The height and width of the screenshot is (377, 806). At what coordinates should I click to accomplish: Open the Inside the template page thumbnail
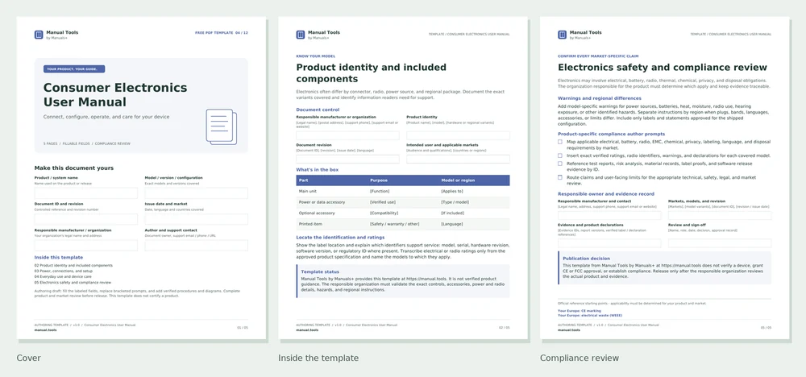[403, 178]
